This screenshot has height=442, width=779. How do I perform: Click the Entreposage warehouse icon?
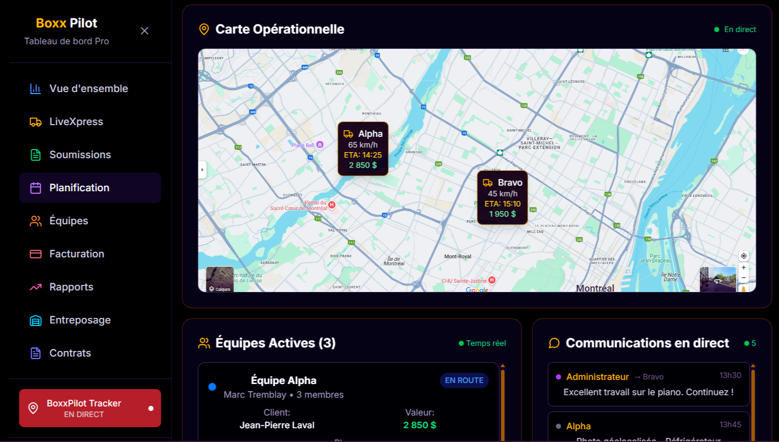click(36, 320)
